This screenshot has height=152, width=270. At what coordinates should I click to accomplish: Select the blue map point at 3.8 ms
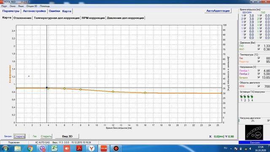[47, 87]
